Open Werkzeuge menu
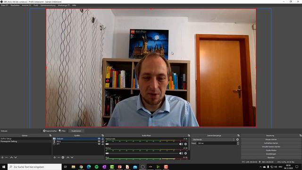 [64, 5]
